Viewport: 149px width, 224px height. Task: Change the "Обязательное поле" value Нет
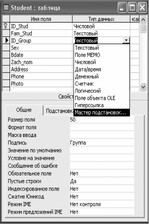[102, 173]
